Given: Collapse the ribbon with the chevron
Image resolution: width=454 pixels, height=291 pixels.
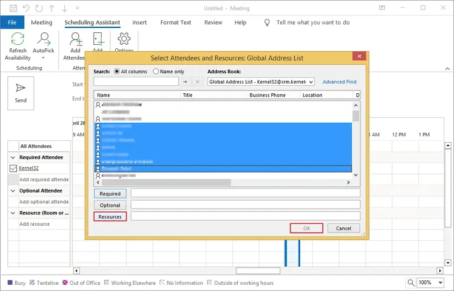Looking at the screenshot, I should click(447, 69).
